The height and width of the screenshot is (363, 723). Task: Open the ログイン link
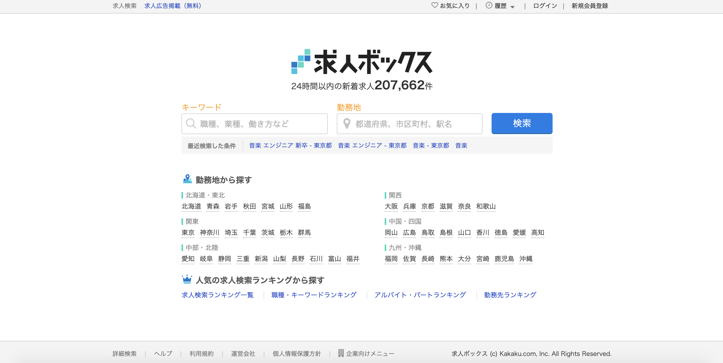click(x=545, y=6)
